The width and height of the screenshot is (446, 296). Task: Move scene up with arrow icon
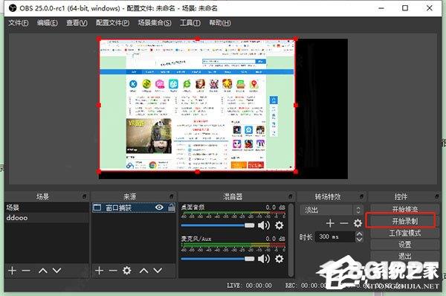point(43,271)
